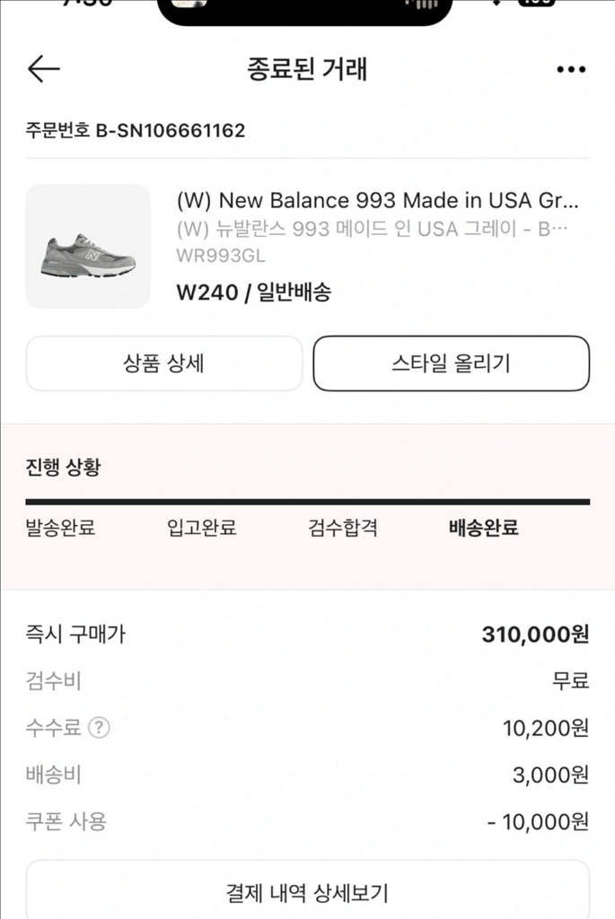Tap the back arrow icon
Viewport: 615px width, 919px height.
point(43,69)
